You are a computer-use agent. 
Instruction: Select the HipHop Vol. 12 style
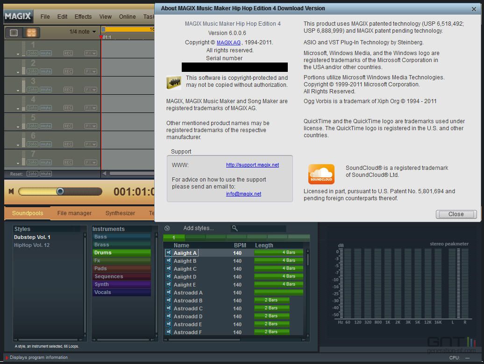tap(32, 245)
